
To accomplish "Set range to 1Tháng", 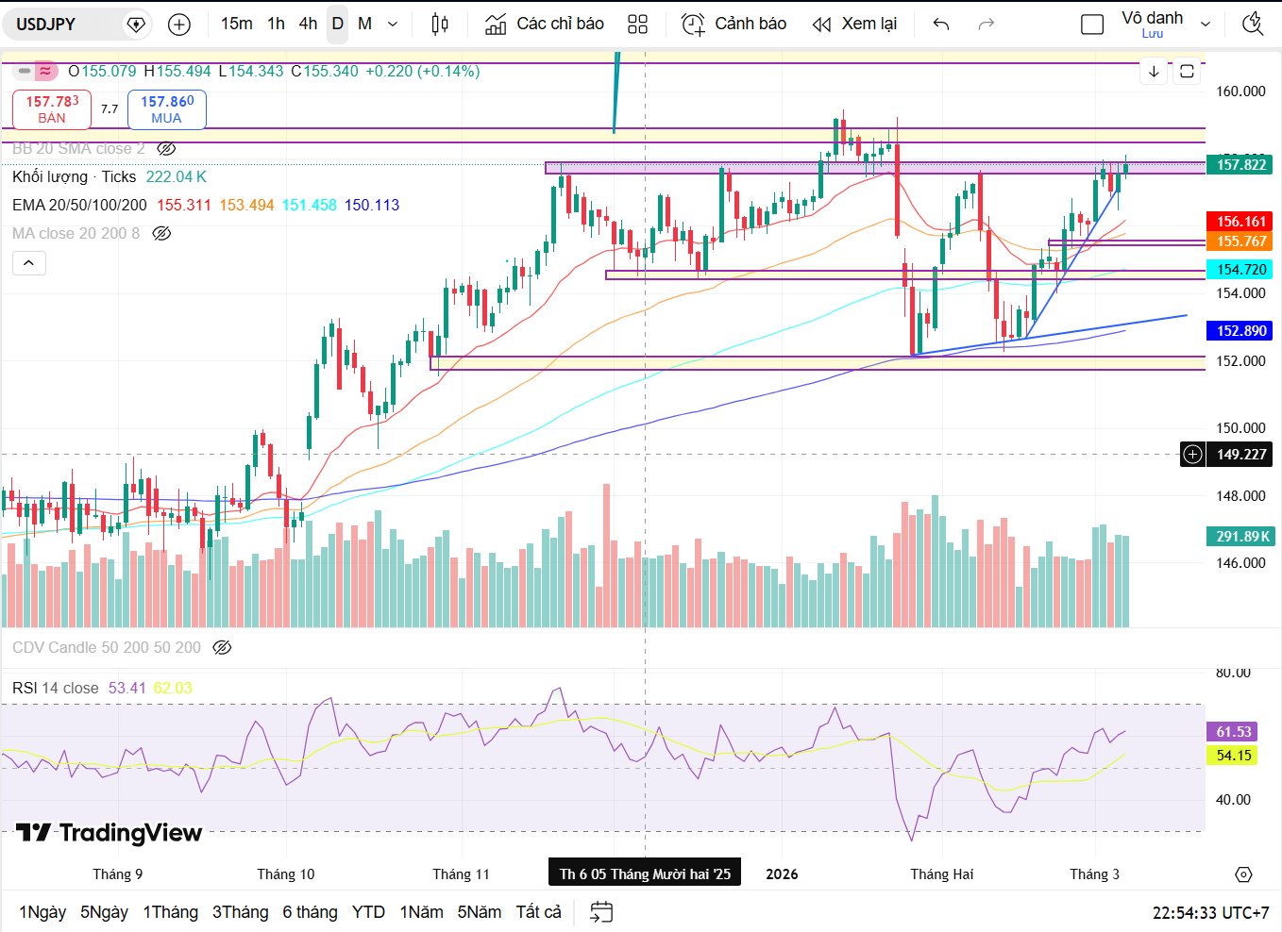I will [171, 912].
